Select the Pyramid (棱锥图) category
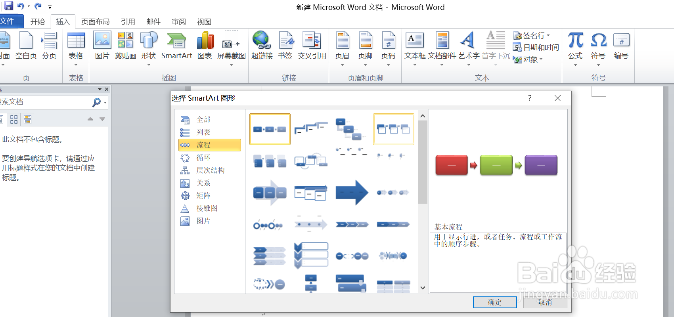This screenshot has width=674, height=317. tap(210, 208)
